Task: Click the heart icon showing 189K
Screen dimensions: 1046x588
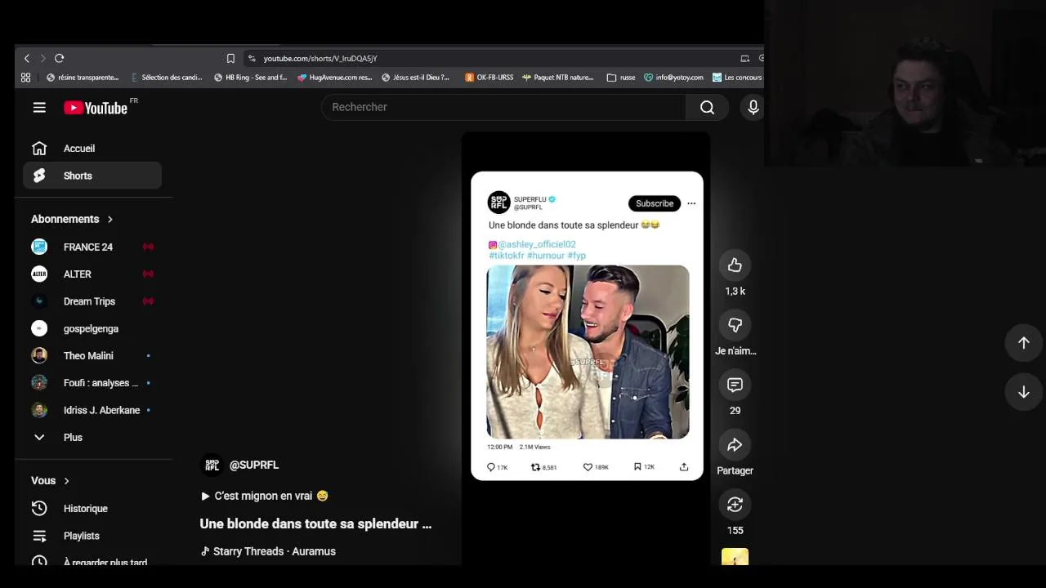Action: (x=587, y=467)
